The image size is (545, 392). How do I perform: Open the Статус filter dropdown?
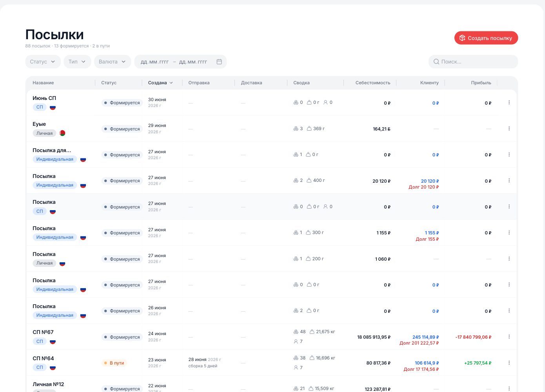click(x=43, y=62)
